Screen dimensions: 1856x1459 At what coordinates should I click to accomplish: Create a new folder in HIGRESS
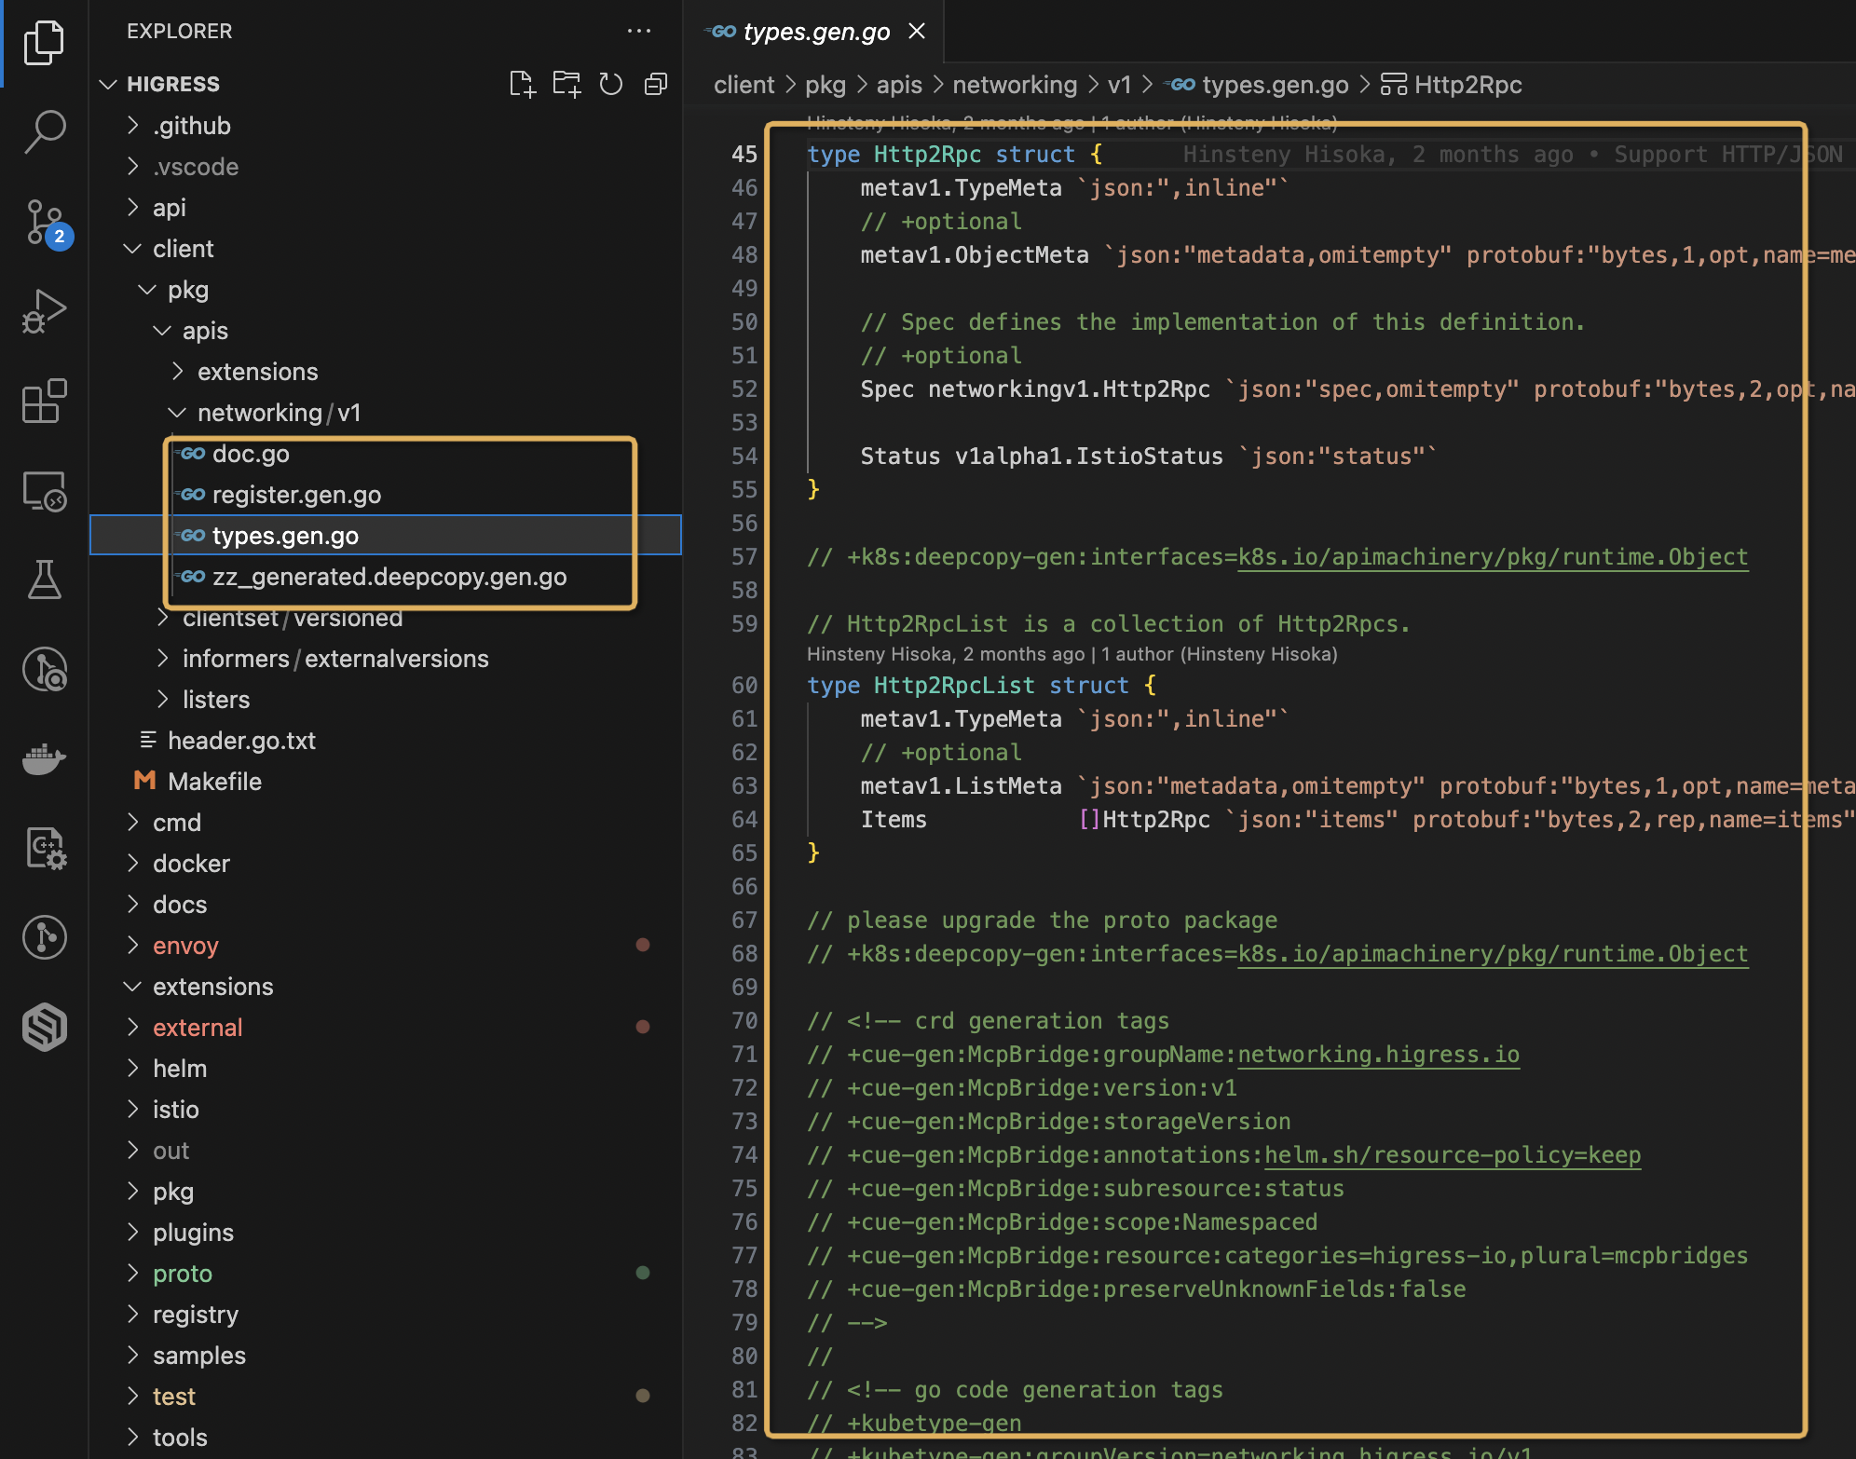pyautogui.click(x=566, y=84)
